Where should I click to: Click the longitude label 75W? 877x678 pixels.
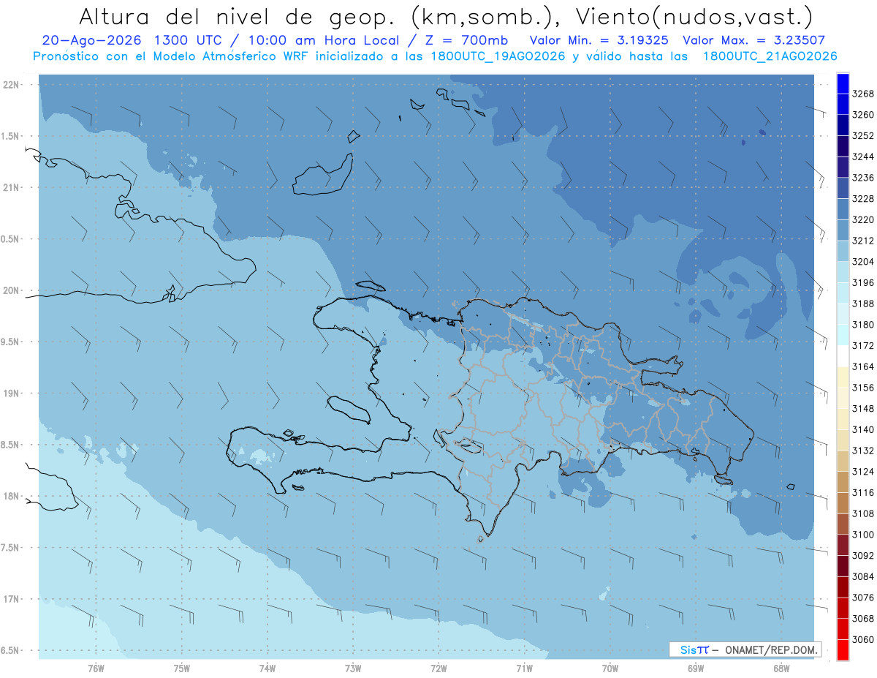tap(182, 668)
